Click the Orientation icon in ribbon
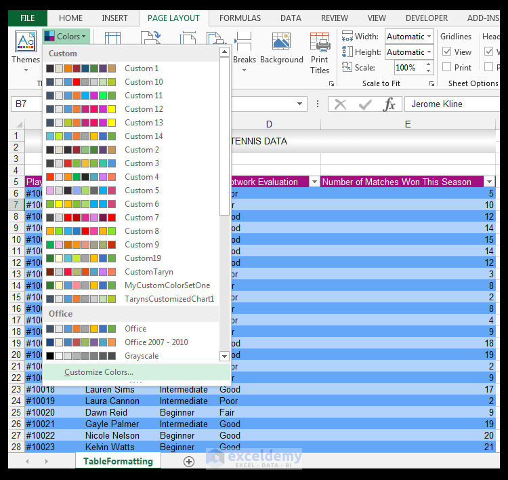The height and width of the screenshot is (480, 508). click(151, 37)
